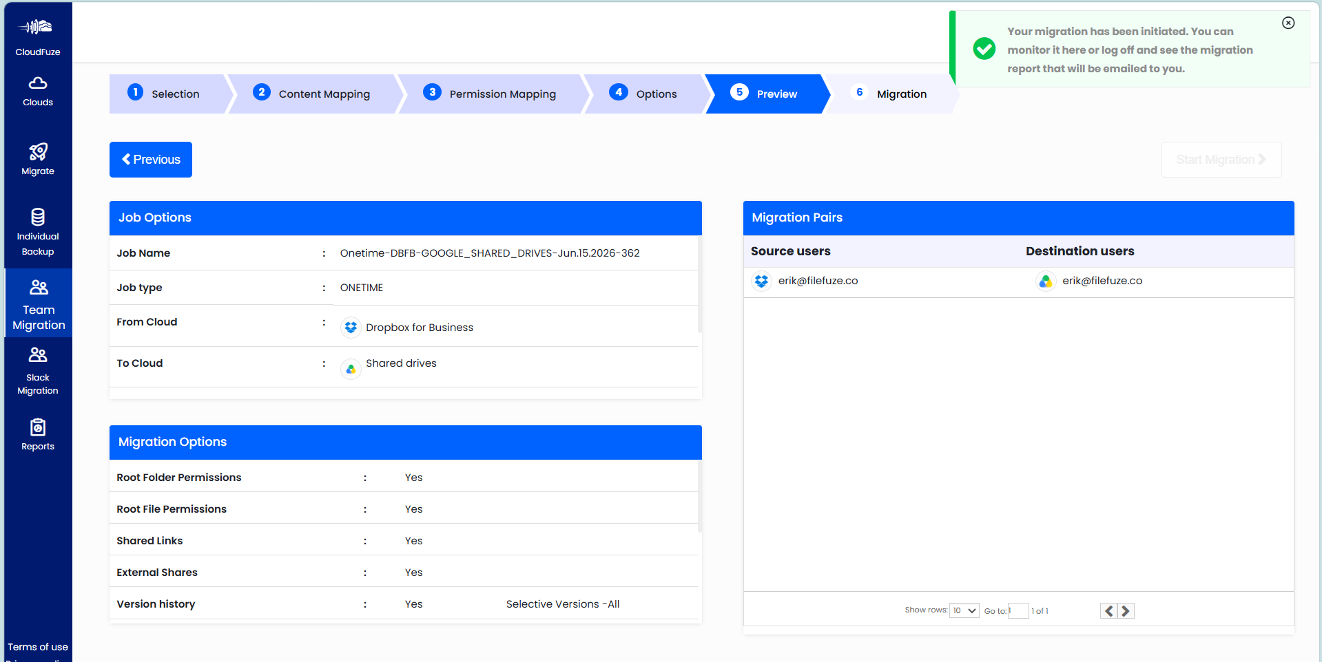Click Google Drive icon next to destination user
The image size is (1322, 662).
point(1045,281)
